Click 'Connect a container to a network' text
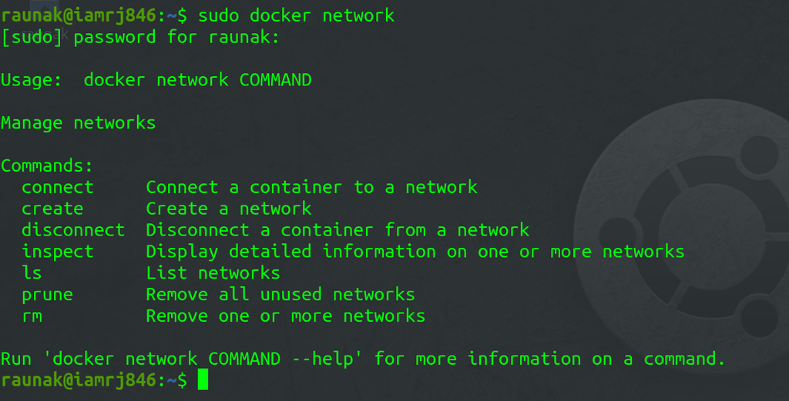This screenshot has width=789, height=401. coord(312,188)
